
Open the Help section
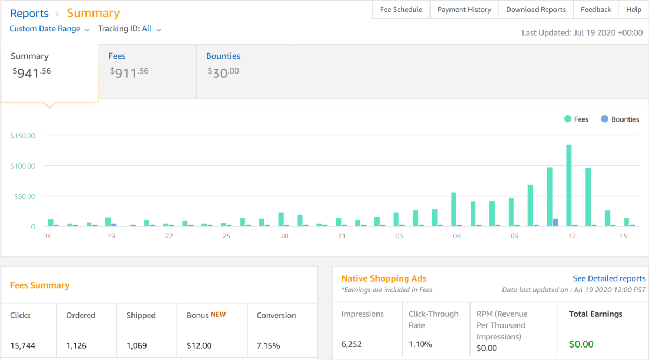[633, 9]
